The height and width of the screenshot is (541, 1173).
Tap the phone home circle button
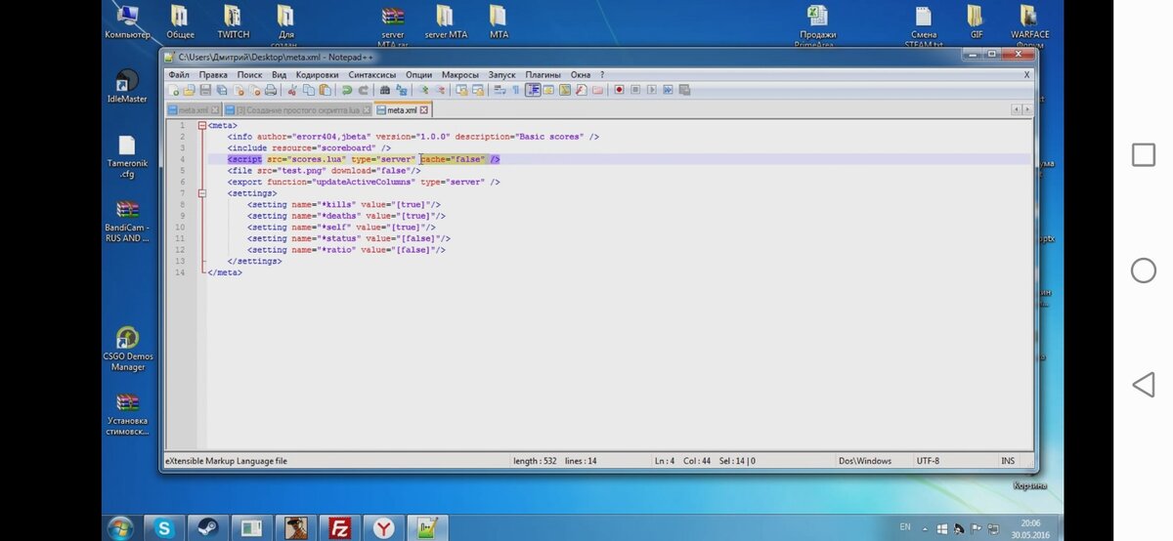[x=1143, y=270]
